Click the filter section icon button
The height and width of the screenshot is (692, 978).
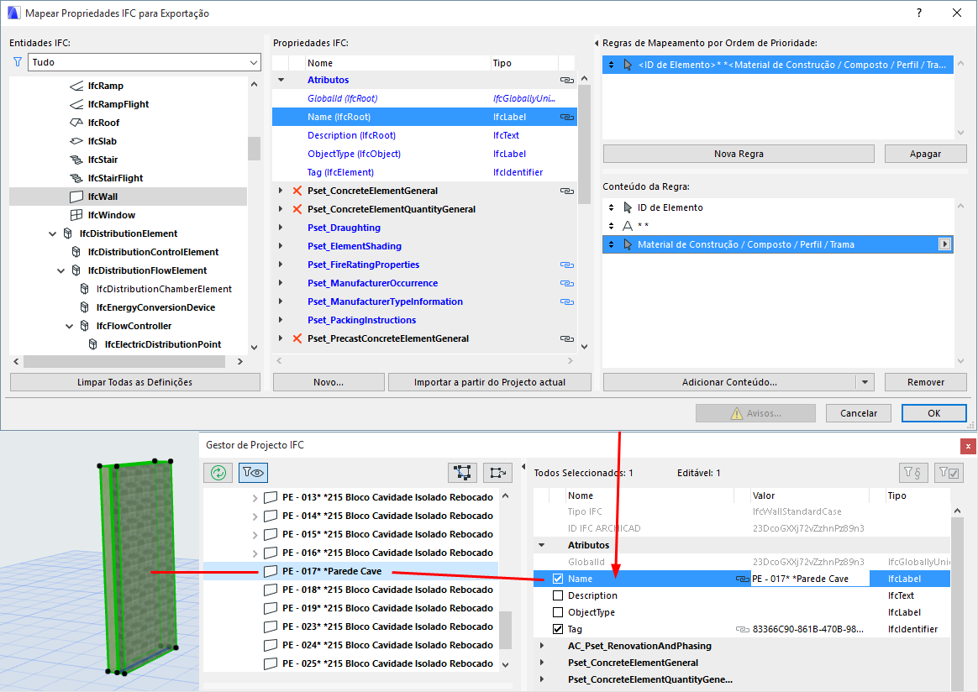coord(912,473)
